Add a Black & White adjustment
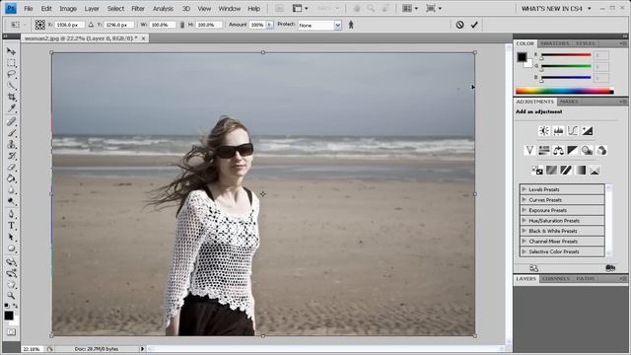The image size is (631, 355). pos(572,151)
